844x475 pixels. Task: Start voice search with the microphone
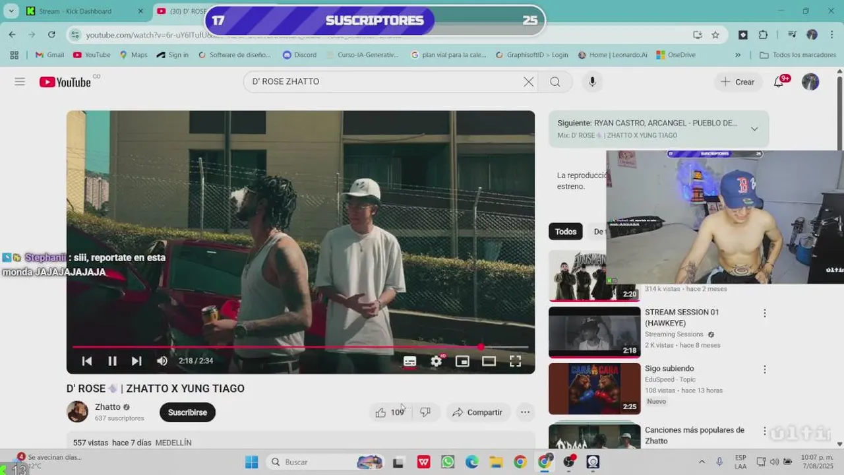pyautogui.click(x=592, y=82)
